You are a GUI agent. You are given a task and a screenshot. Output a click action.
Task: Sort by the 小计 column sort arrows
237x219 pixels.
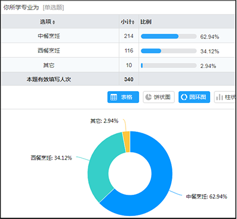[133, 22]
